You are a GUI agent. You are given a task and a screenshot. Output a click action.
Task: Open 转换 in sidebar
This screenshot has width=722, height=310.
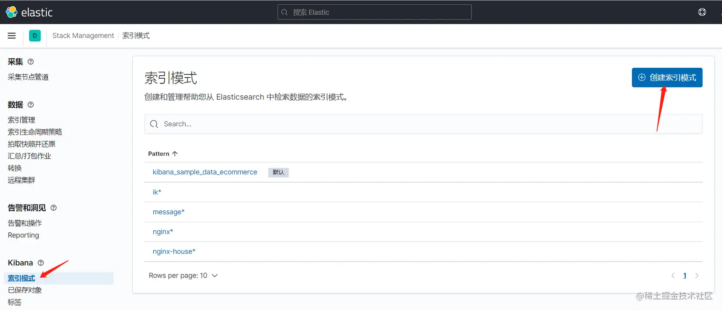click(15, 168)
